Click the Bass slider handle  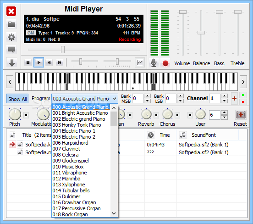tap(220, 12)
